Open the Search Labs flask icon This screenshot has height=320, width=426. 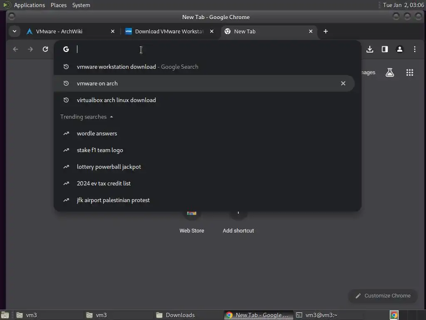click(x=389, y=72)
